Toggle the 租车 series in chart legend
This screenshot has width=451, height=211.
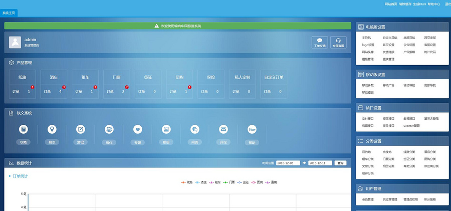(x=215, y=182)
